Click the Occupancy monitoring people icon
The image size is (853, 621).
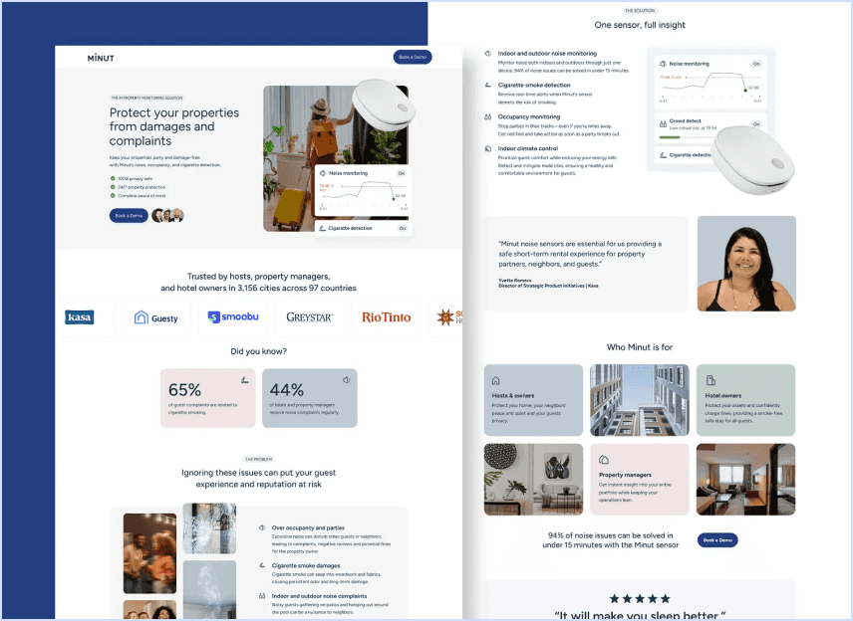[488, 116]
